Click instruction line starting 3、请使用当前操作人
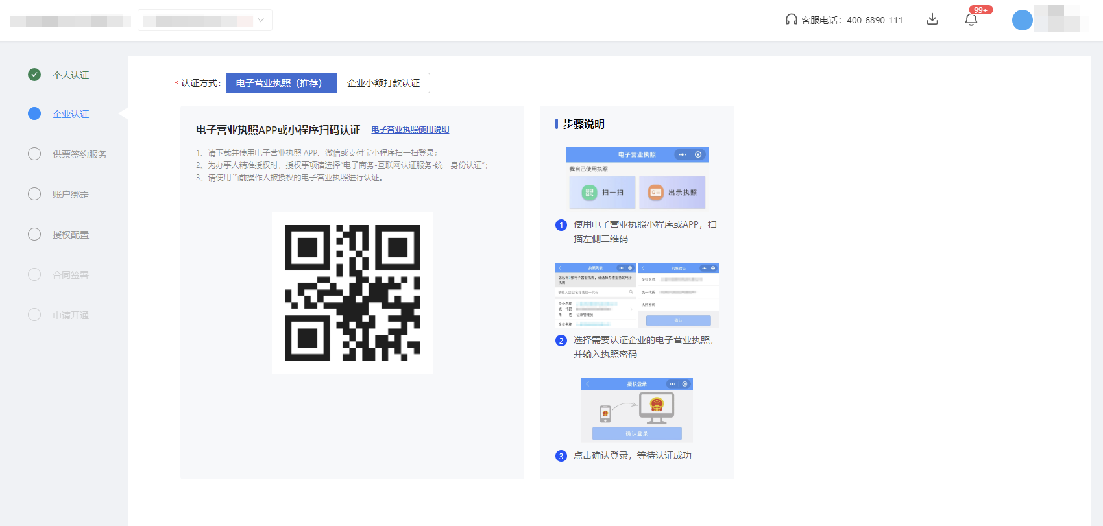This screenshot has width=1103, height=526. 289,178
